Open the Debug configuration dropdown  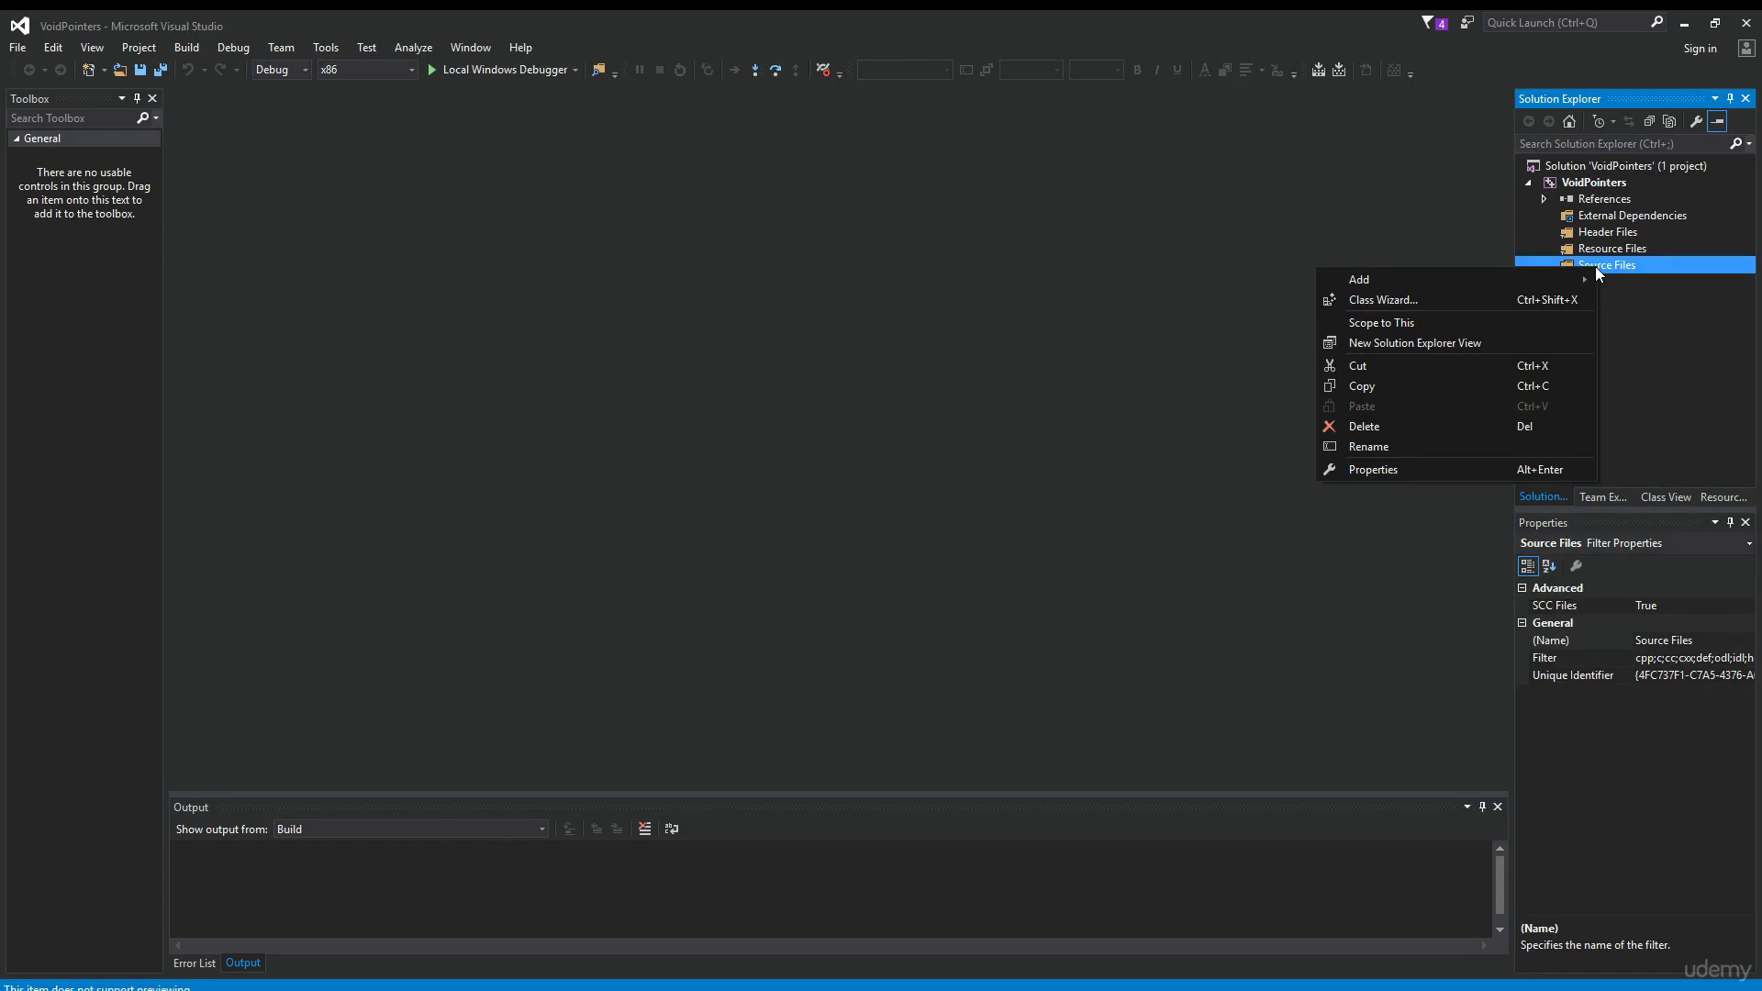click(282, 70)
